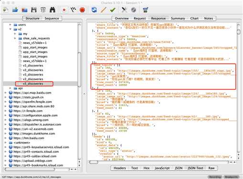Show the response Hex view
This screenshot has width=243, height=179.
[x=147, y=168]
